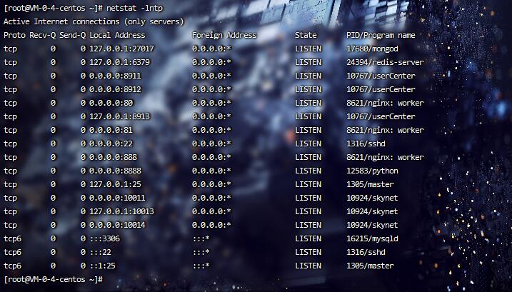Viewport: 512px width, 292px height.
Task: Click the :::3306 tcp6 local address
Action: coord(106,238)
